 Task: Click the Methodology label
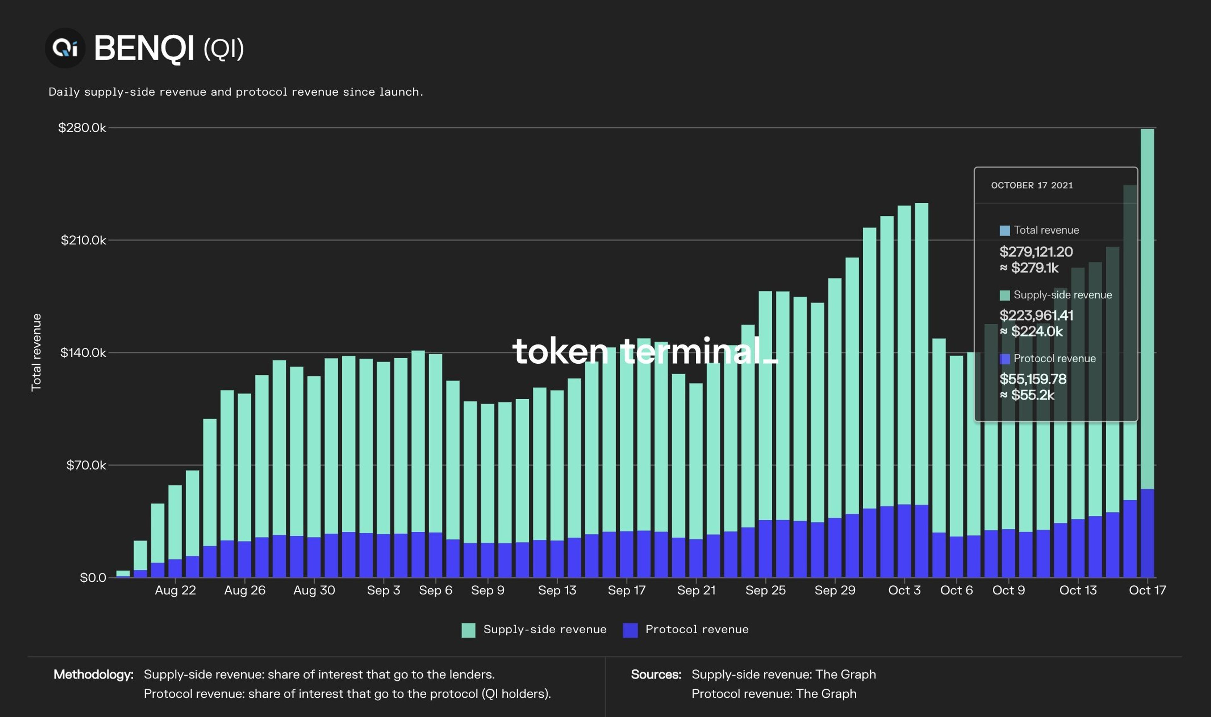(x=93, y=674)
